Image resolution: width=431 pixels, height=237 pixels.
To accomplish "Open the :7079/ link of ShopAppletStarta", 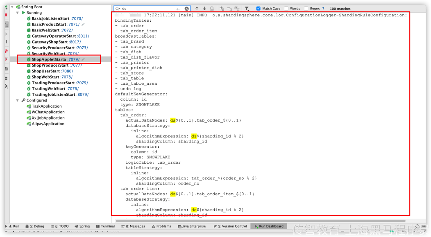I will click(74, 59).
